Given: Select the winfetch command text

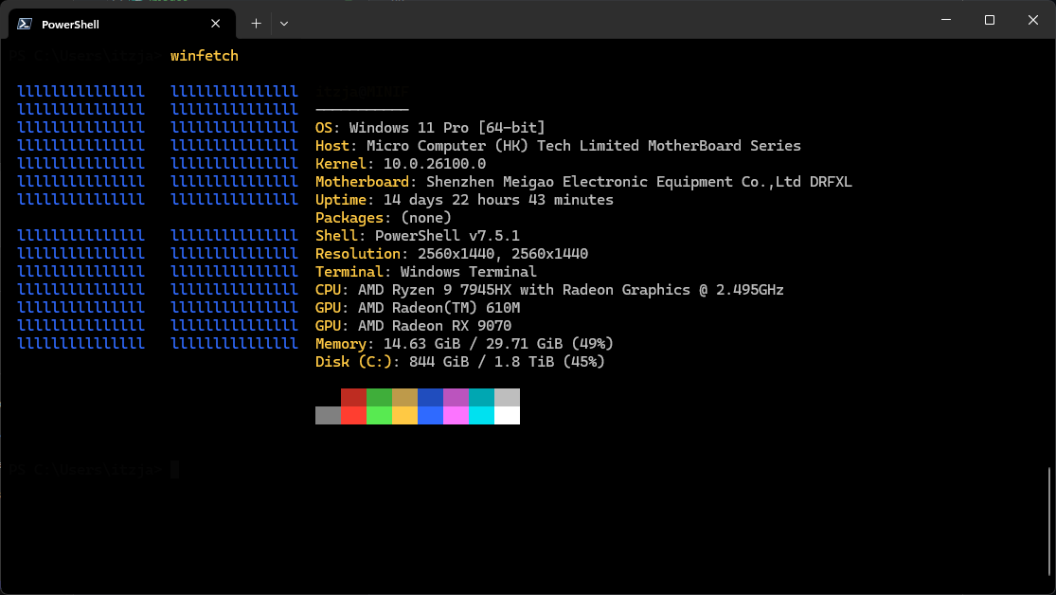Looking at the screenshot, I should (205, 55).
